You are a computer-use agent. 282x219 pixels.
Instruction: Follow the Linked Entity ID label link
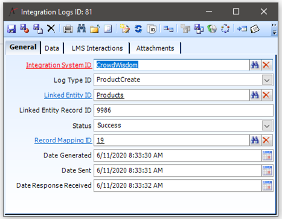(x=68, y=95)
